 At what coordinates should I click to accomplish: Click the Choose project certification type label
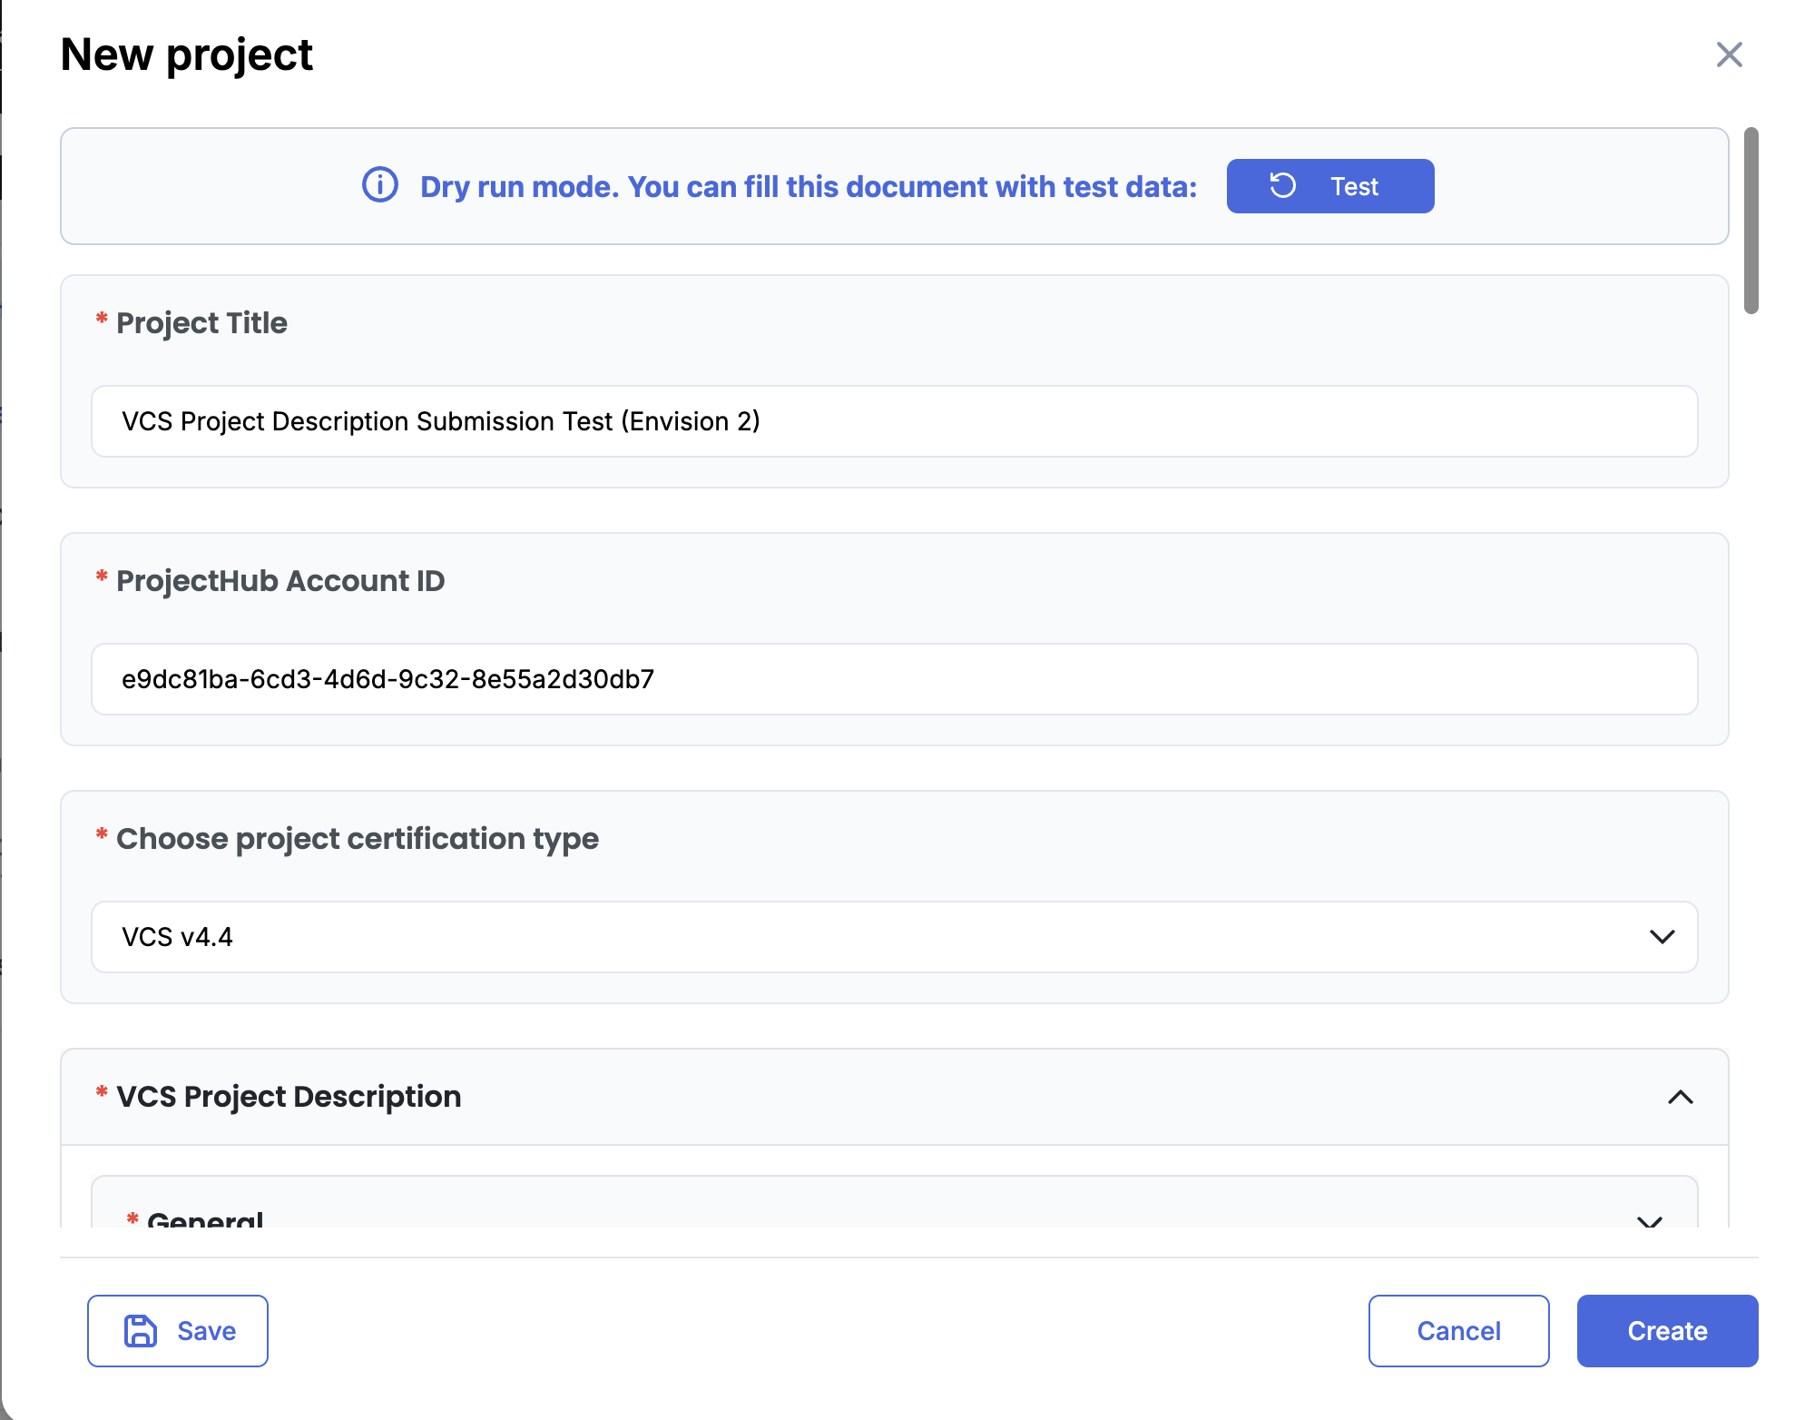[357, 839]
